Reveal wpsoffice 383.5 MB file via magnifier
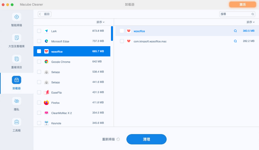The image size is (259, 150). (235, 31)
